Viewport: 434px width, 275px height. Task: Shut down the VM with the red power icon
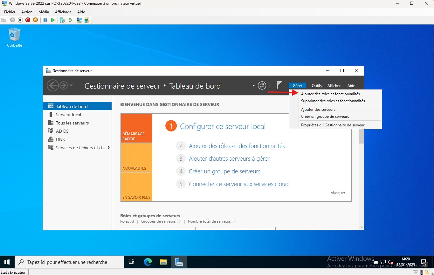[28, 20]
